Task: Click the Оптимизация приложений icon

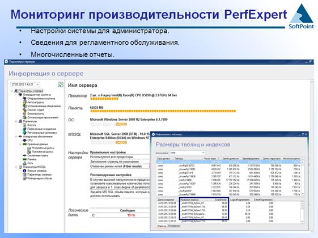Action: coord(24,117)
